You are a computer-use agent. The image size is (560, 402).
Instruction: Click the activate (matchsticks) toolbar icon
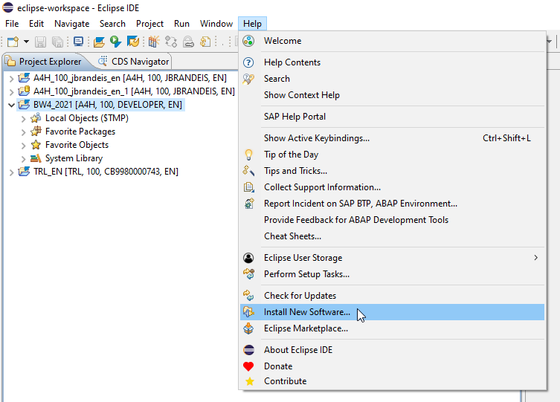[154, 42]
